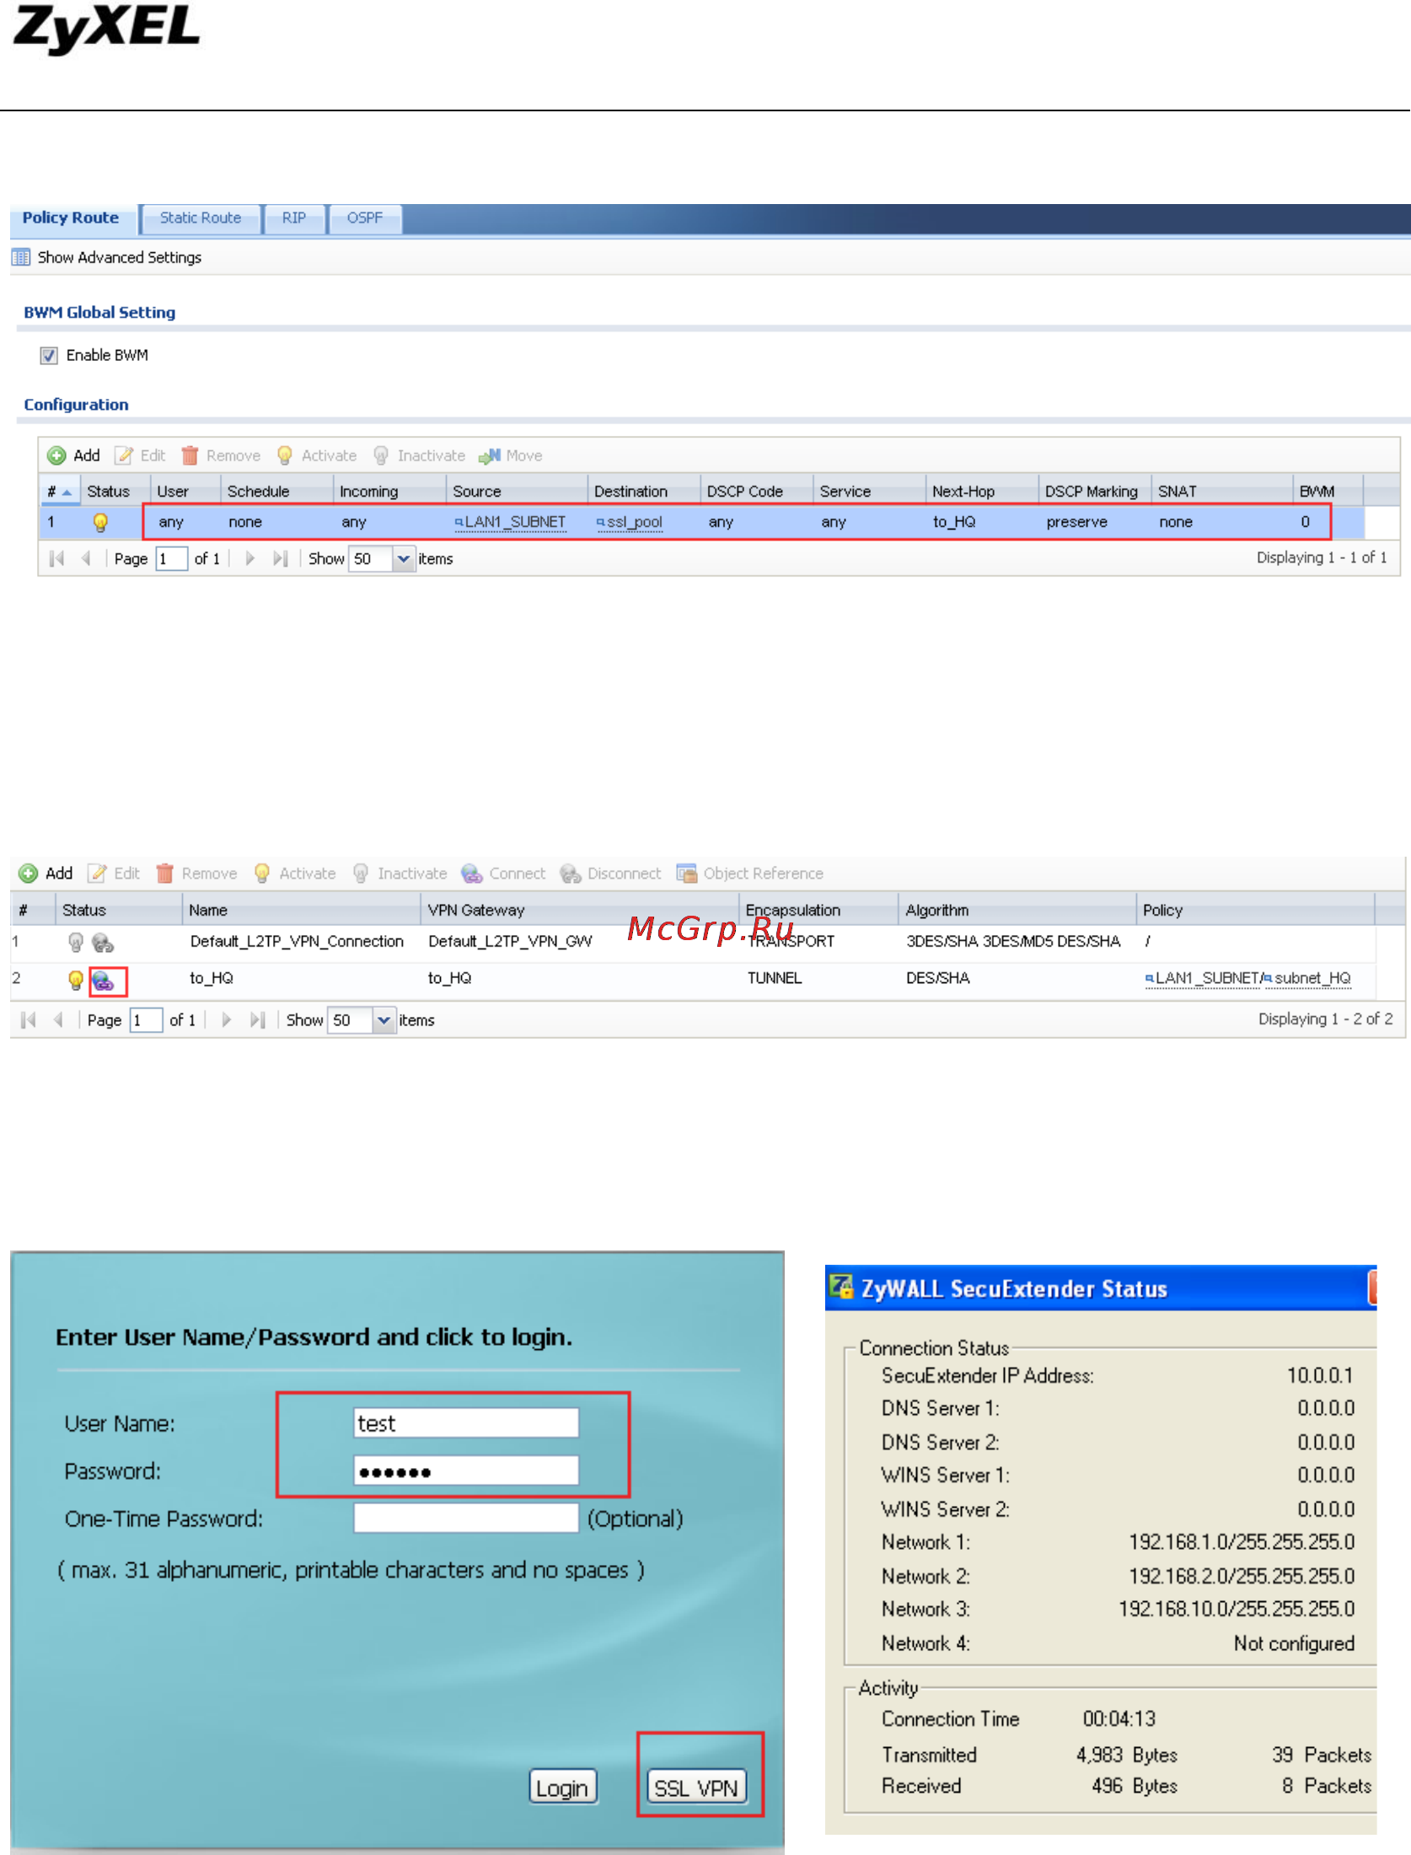
Task: Toggle the Enable BWM checkbox
Action: click(49, 356)
